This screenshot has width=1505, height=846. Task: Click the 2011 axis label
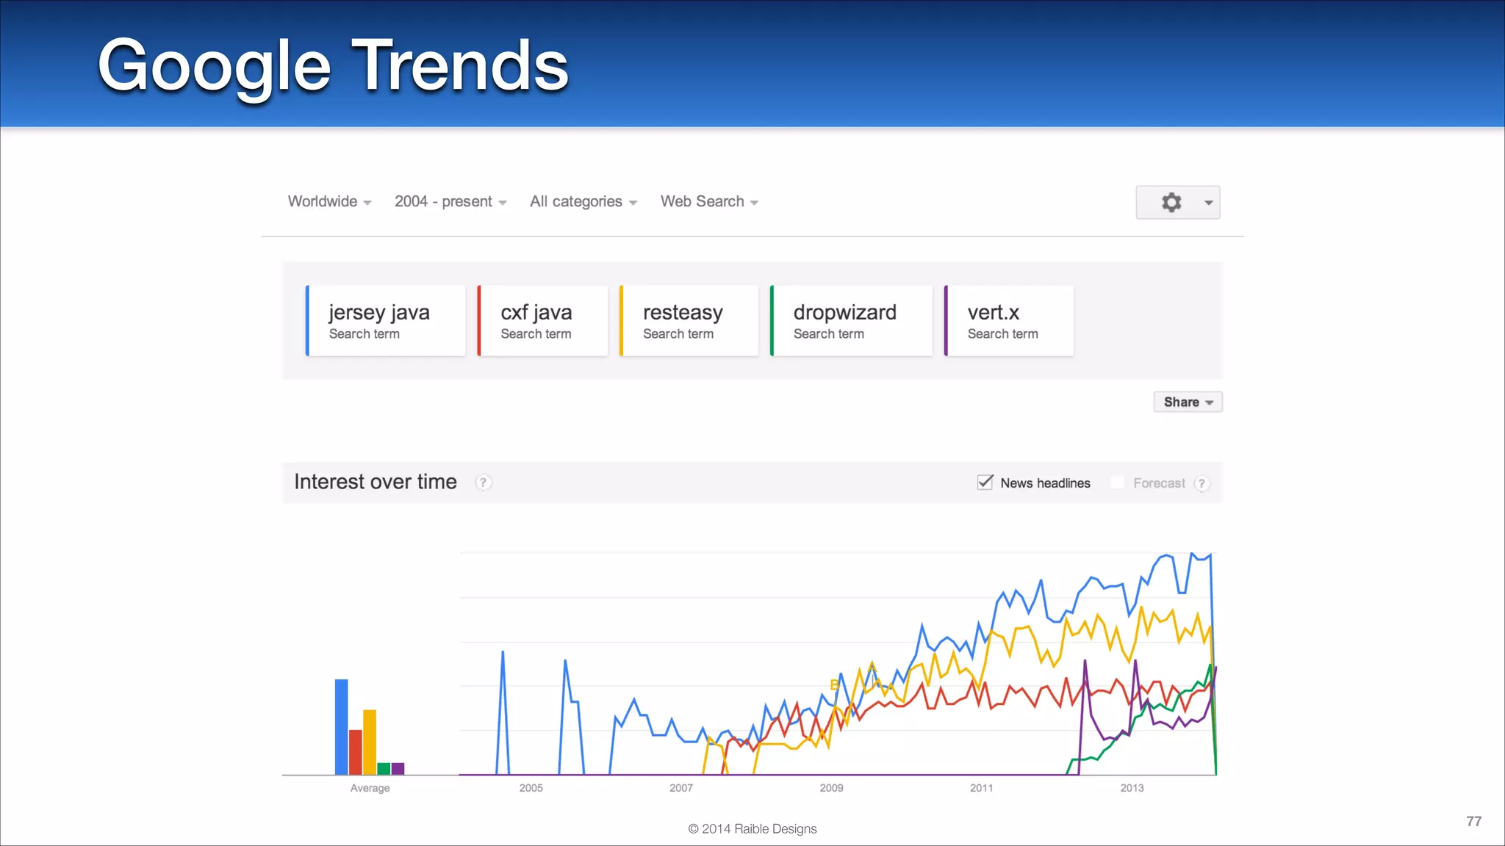pyautogui.click(x=981, y=788)
